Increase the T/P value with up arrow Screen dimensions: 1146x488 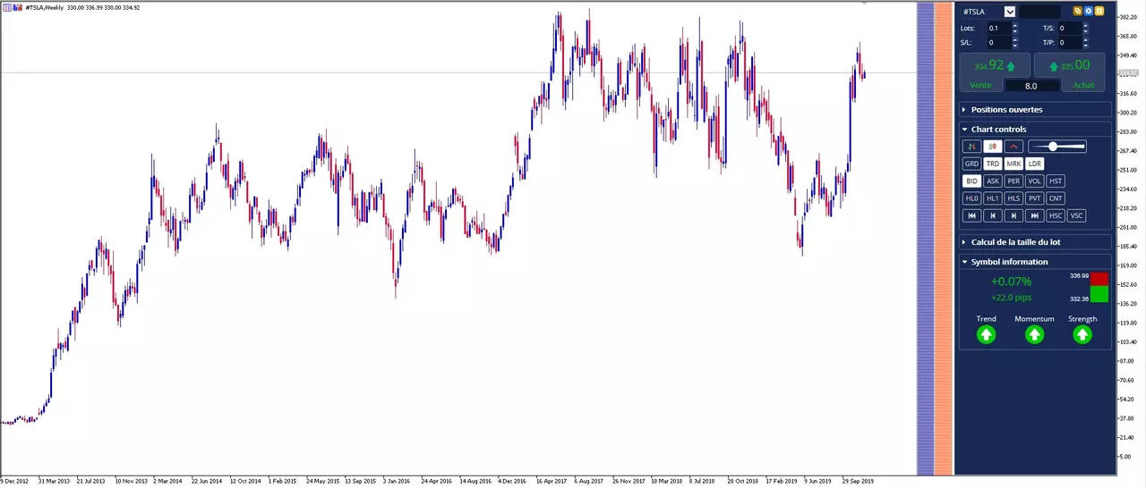(x=1086, y=39)
